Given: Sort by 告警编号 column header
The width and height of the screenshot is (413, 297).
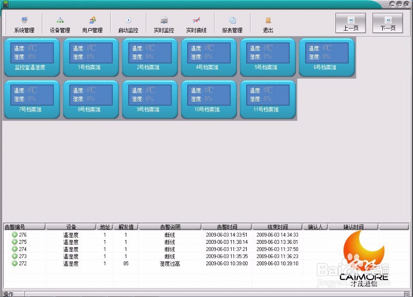Looking at the screenshot, I should 24,227.
